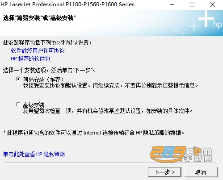Click the greyed maximize window icon
Screen dimensions: 223x180
[192, 4]
